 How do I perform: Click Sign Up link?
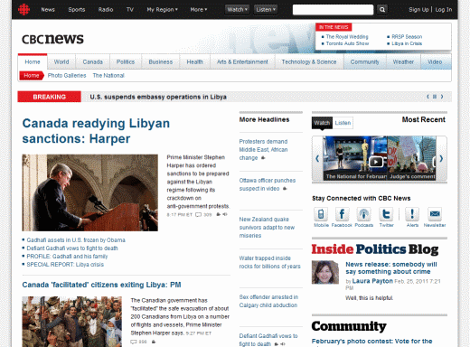coord(418,10)
